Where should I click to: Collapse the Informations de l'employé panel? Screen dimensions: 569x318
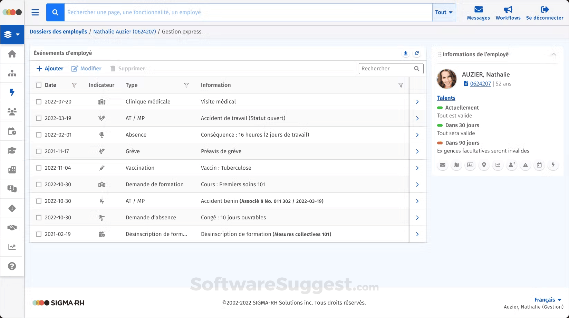coord(554,54)
